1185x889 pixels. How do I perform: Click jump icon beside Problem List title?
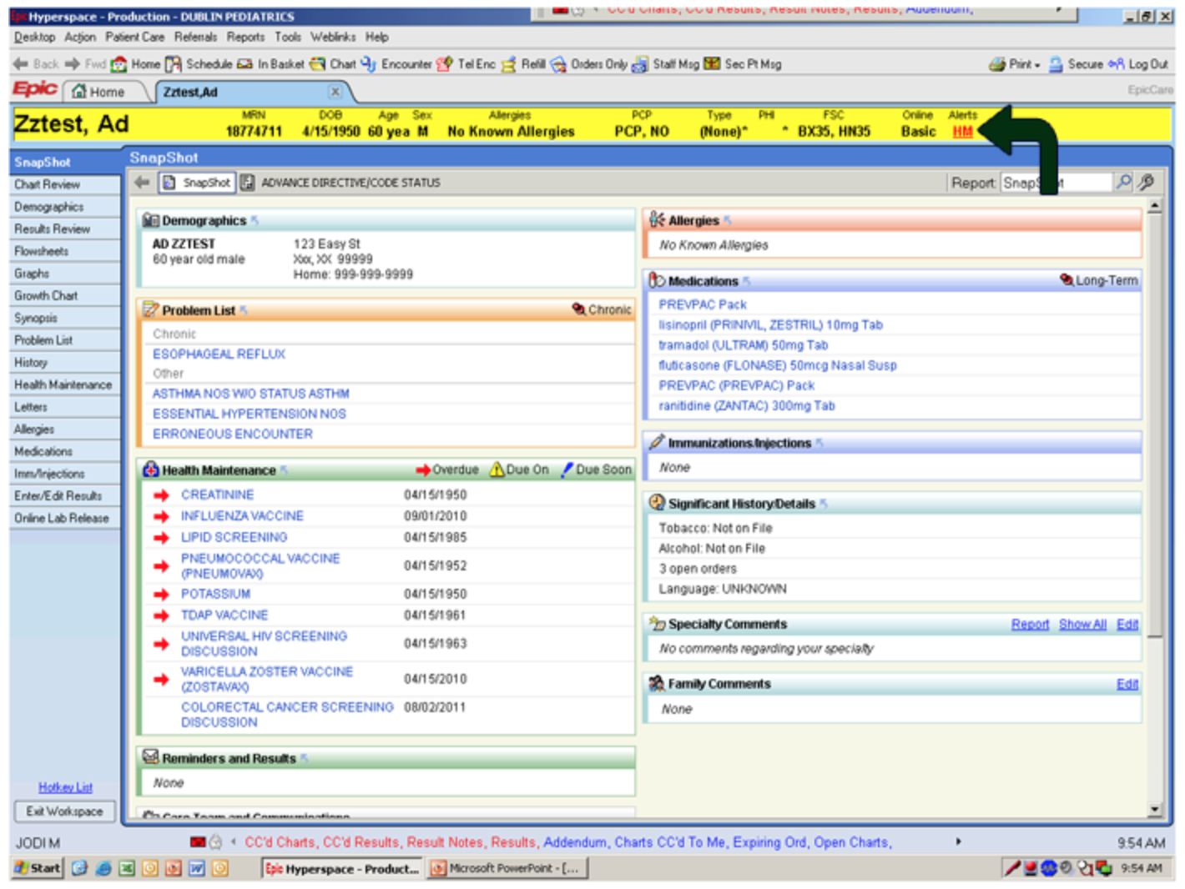click(x=244, y=310)
